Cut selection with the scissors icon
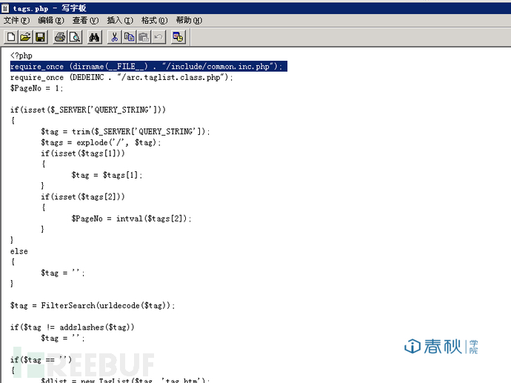The height and width of the screenshot is (383, 511). 114,37
